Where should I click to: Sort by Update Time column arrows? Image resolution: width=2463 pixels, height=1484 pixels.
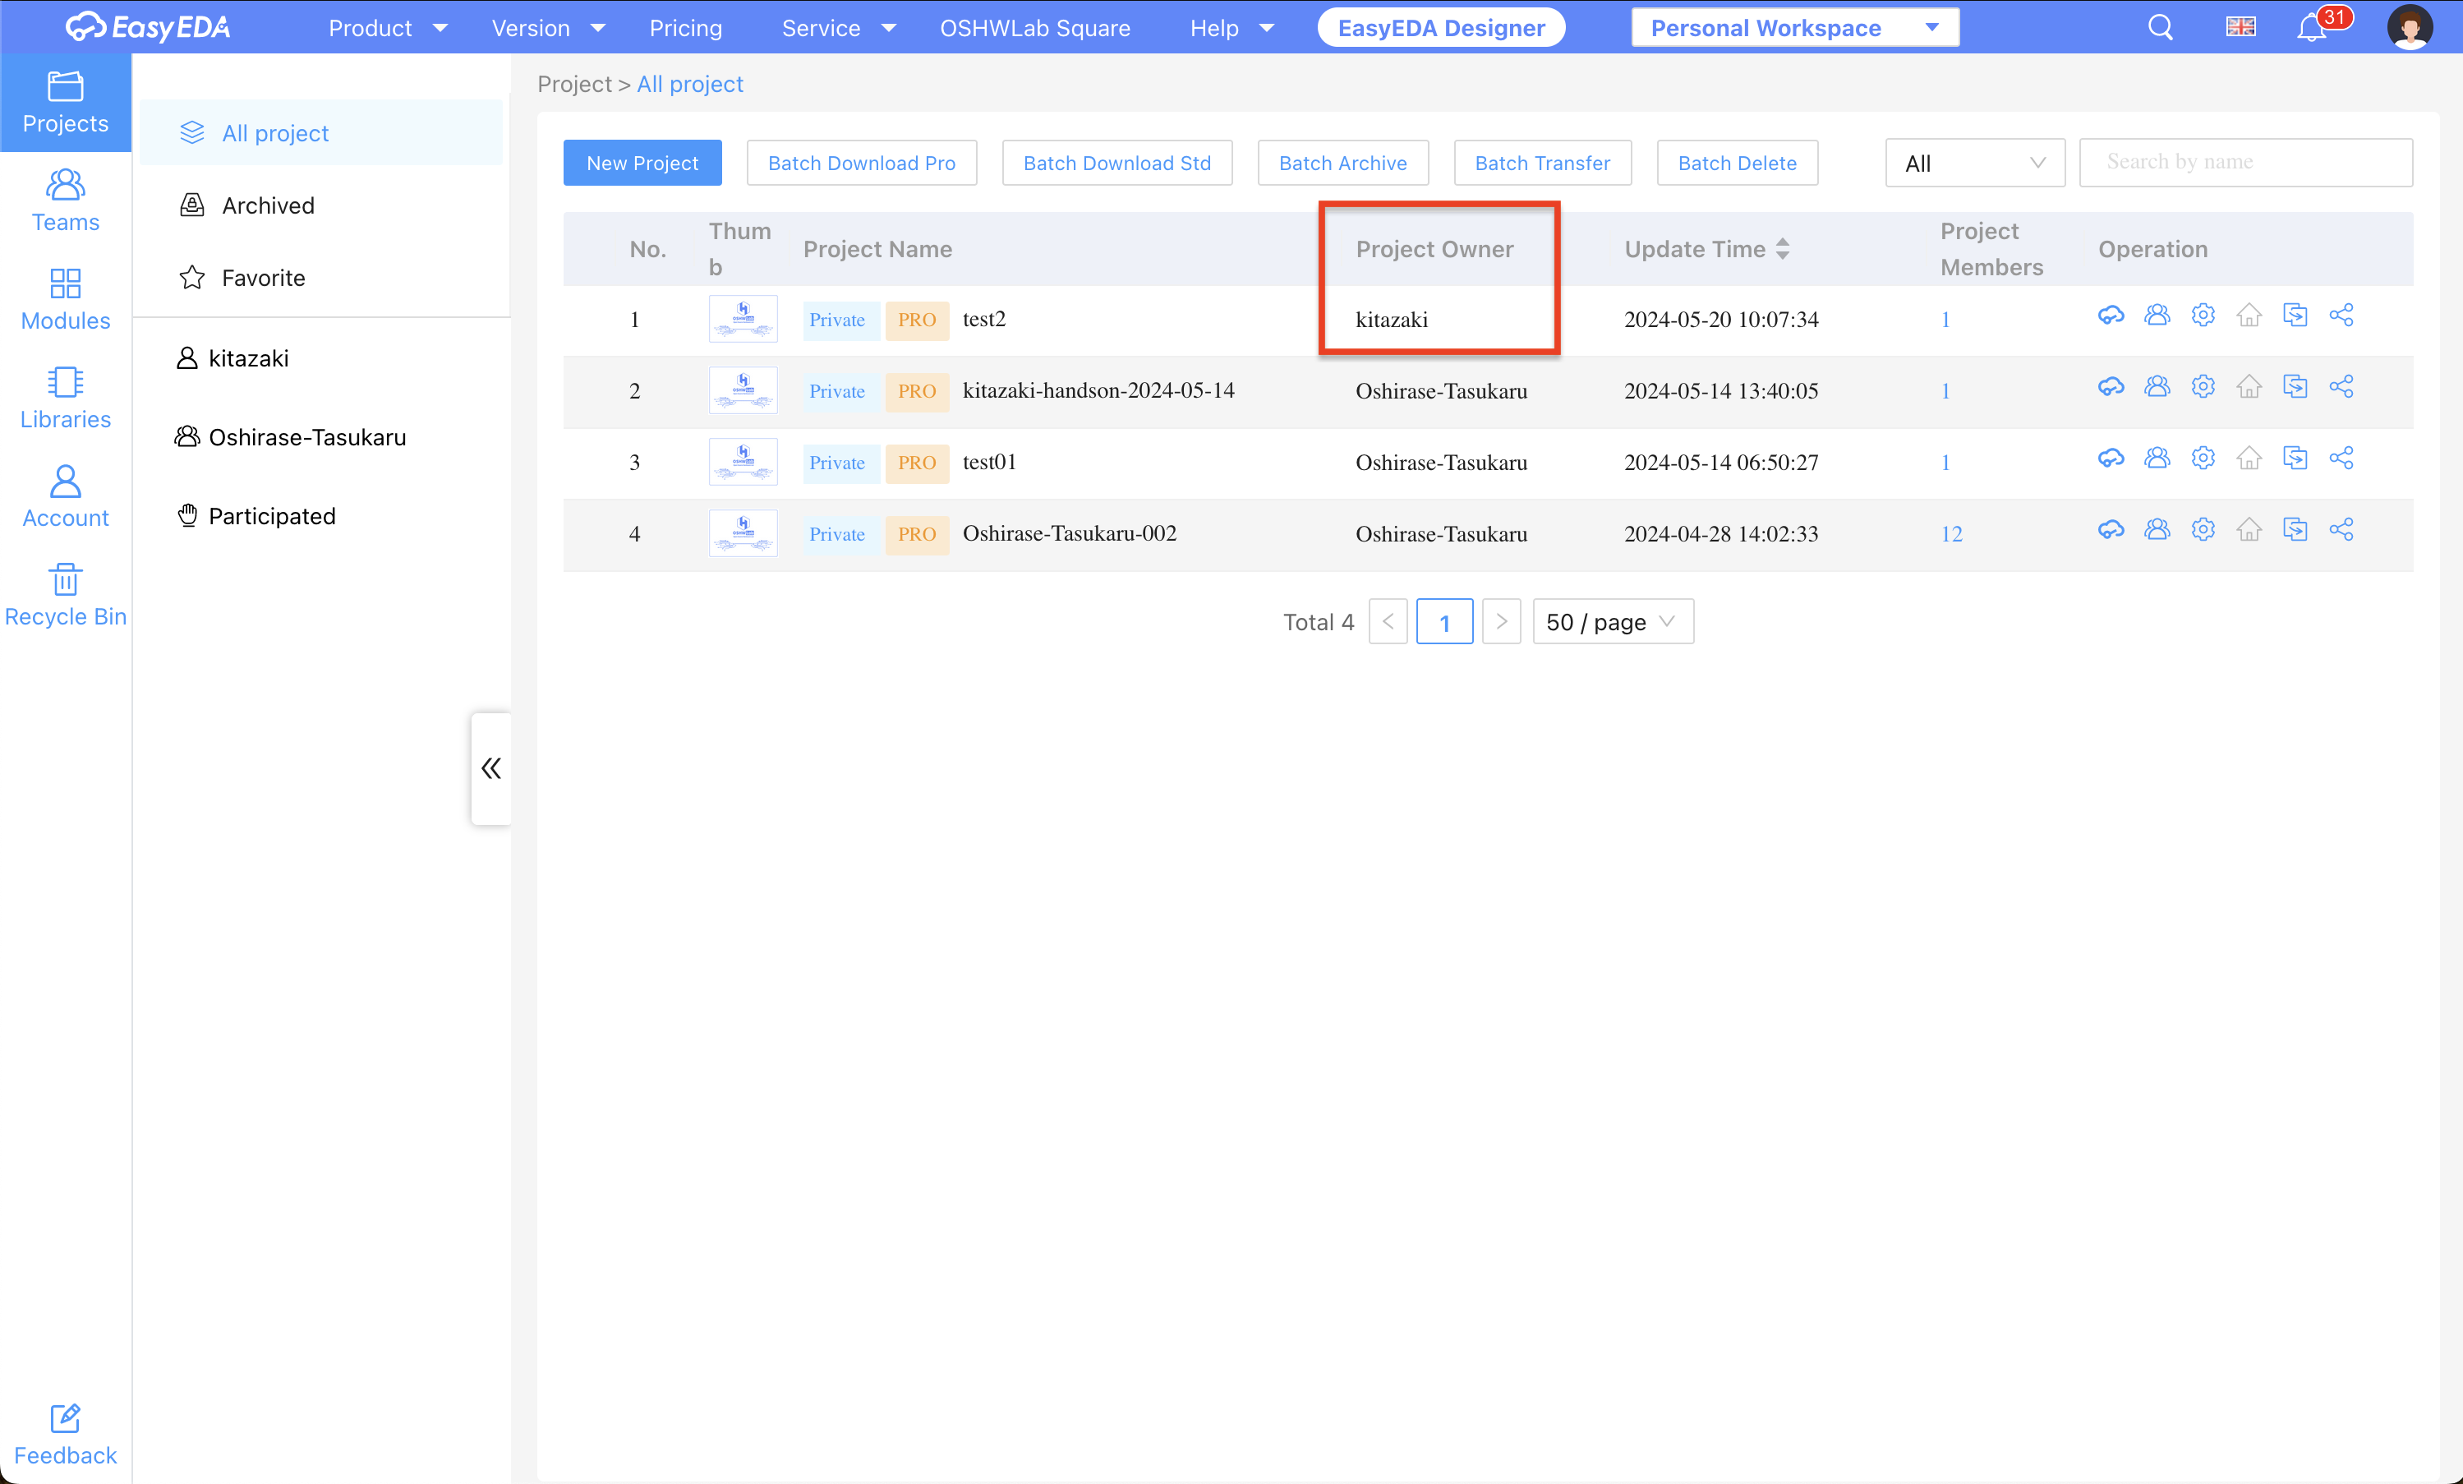[x=1782, y=249]
